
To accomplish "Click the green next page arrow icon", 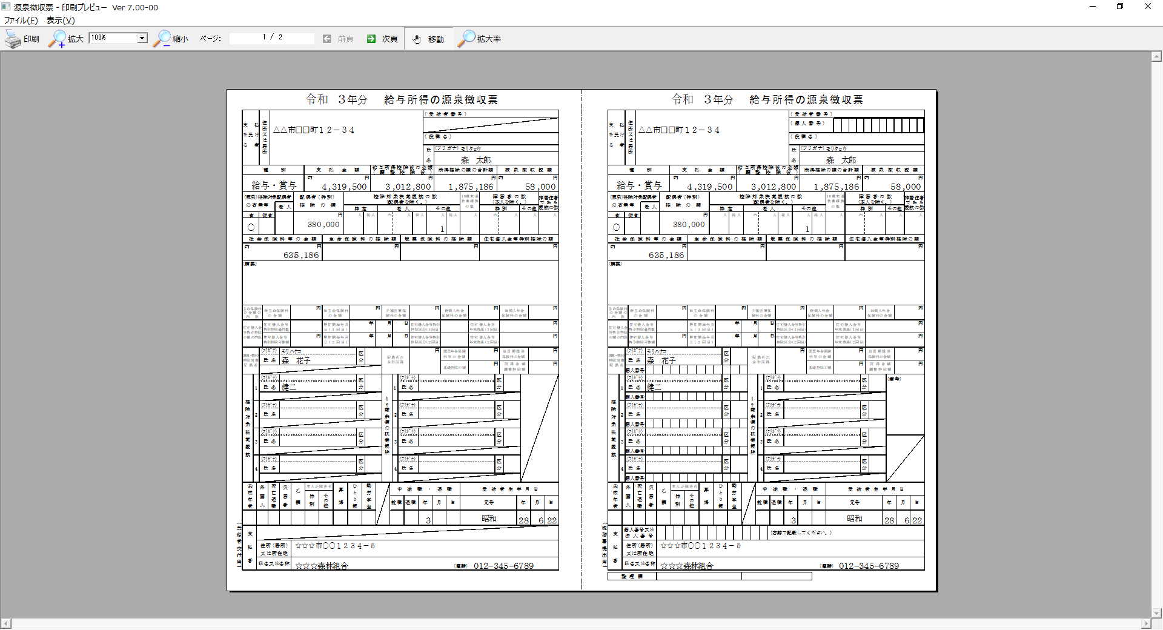I will pyautogui.click(x=371, y=39).
